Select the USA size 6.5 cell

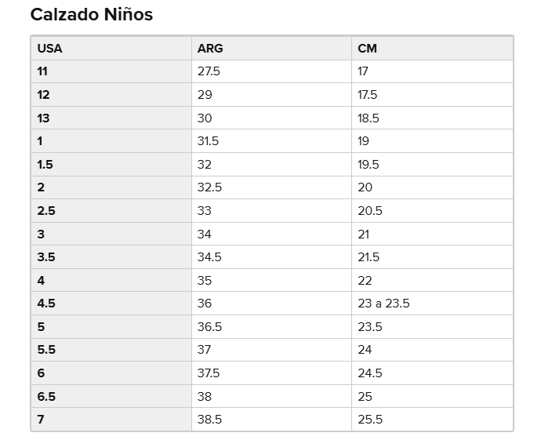click(45, 396)
